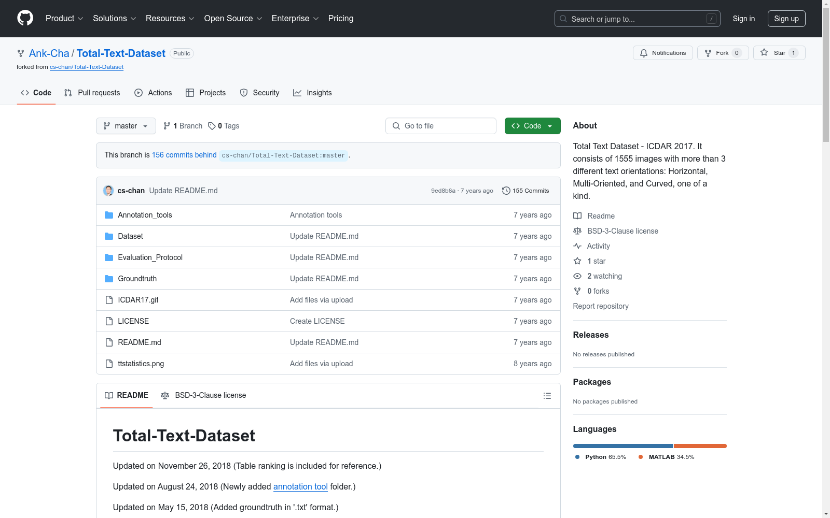Open commit hash 9ed8b6a
The width and height of the screenshot is (830, 518).
click(x=443, y=191)
